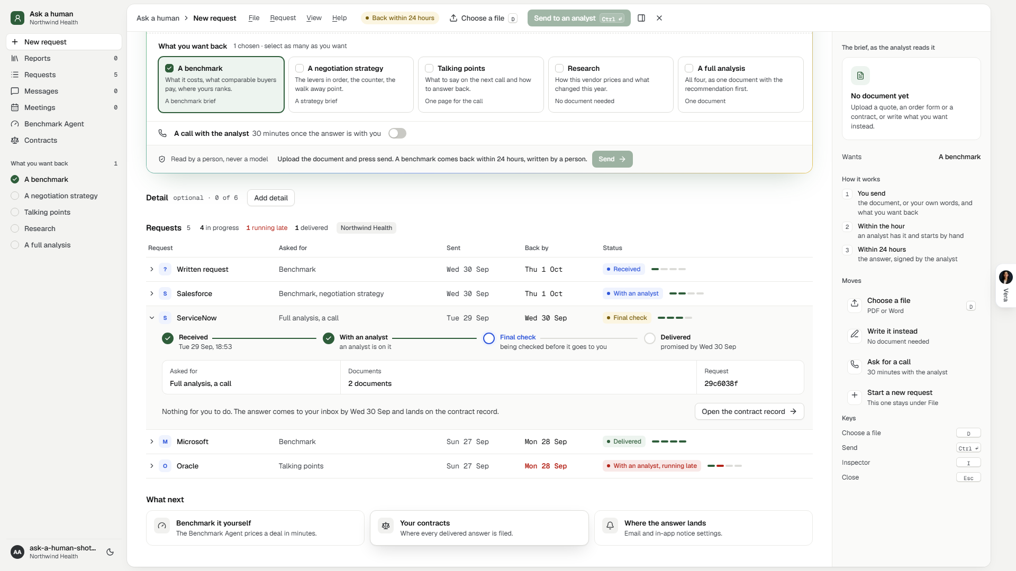Image resolution: width=1016 pixels, height=571 pixels.
Task: Select Talking points radio in sidebar
Action: coord(15,212)
